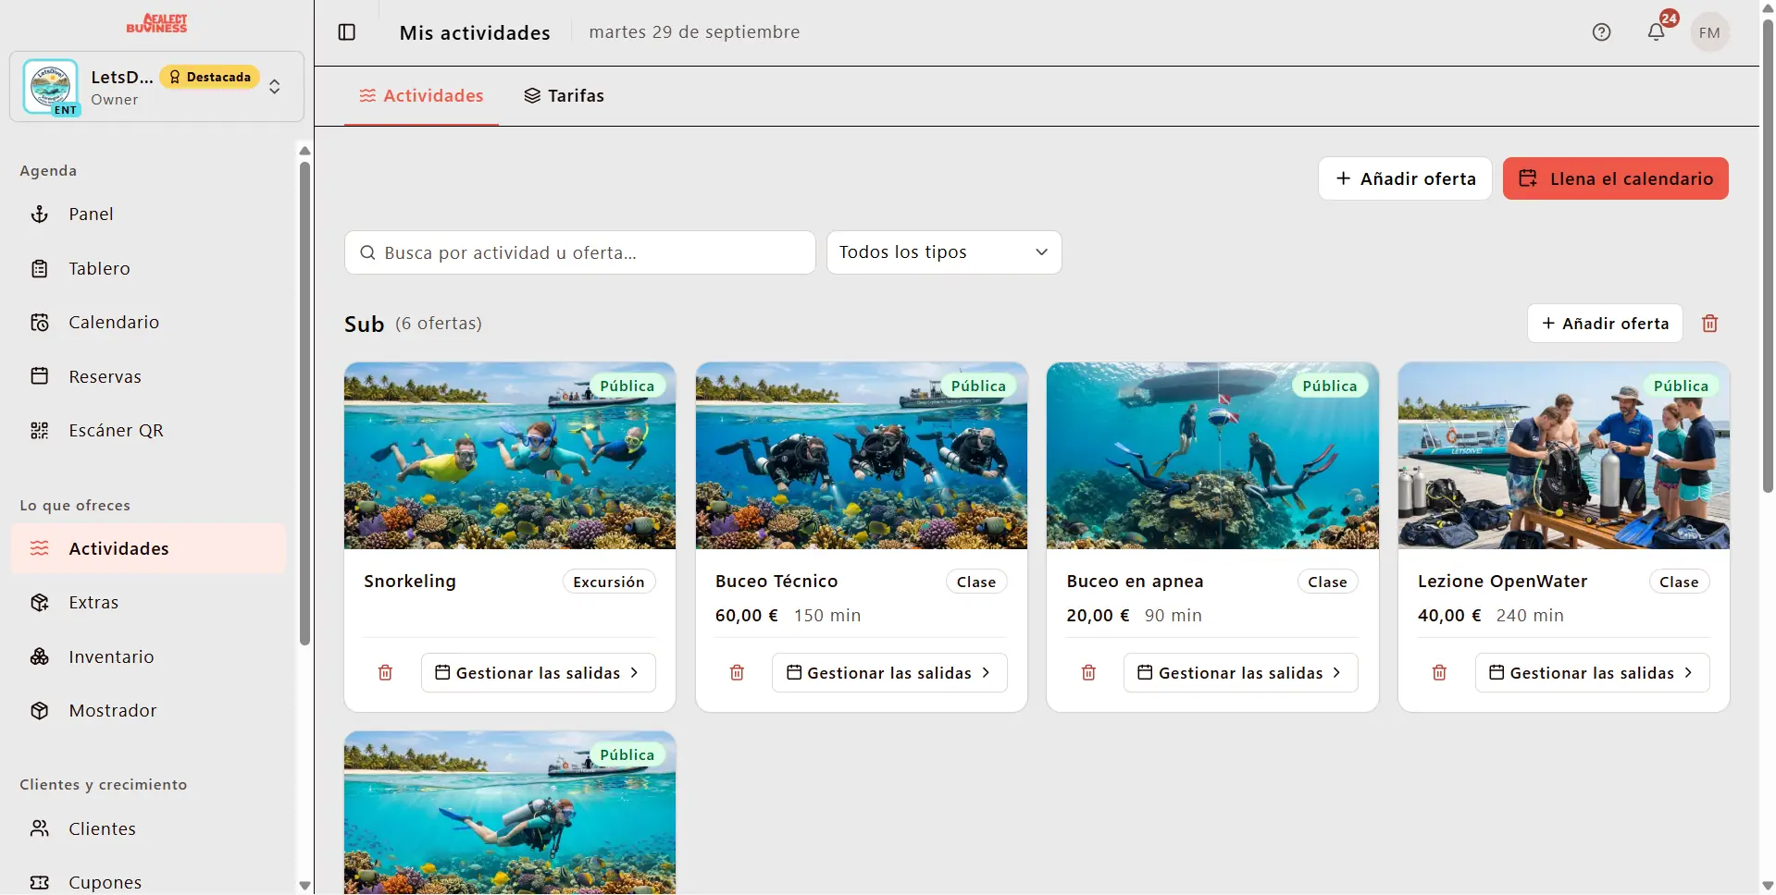Click Añadir oferta in the Sub section

click(x=1605, y=324)
